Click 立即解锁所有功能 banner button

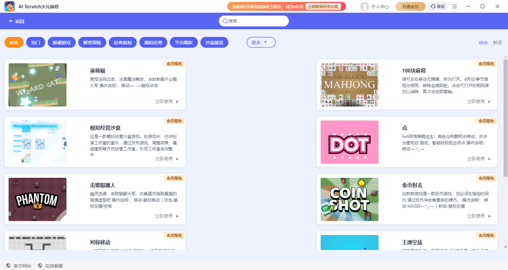pos(323,6)
